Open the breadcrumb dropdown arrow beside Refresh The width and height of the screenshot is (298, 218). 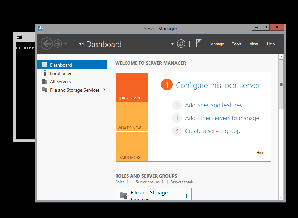172,44
